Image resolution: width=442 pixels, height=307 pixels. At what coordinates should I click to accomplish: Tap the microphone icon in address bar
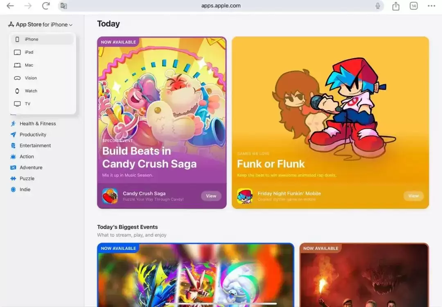(x=378, y=6)
